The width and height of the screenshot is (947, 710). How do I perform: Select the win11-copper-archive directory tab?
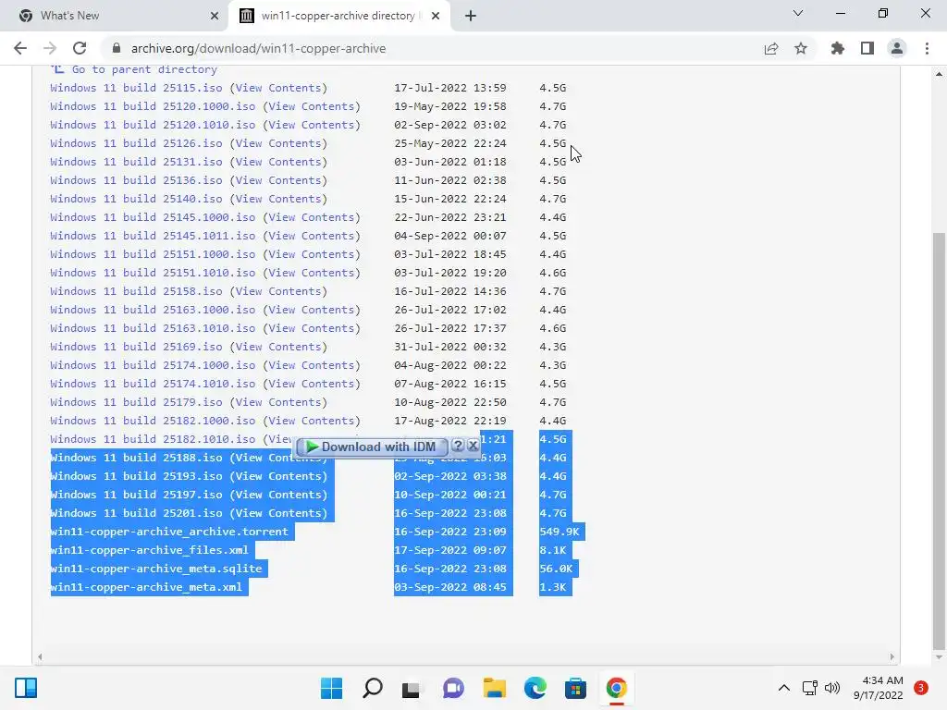(338, 16)
